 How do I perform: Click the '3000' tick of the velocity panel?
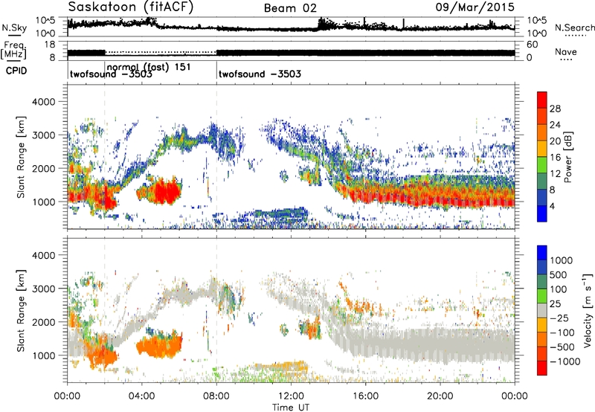coord(43,289)
